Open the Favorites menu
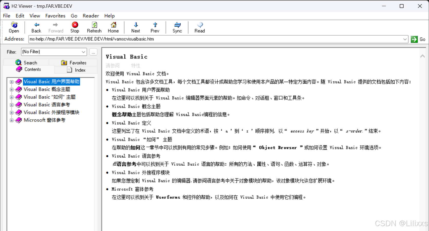 coord(55,16)
